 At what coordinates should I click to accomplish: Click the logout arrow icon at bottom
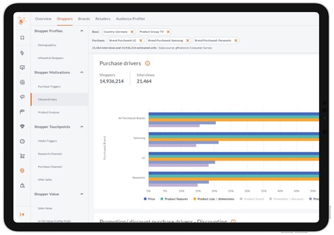click(22, 215)
